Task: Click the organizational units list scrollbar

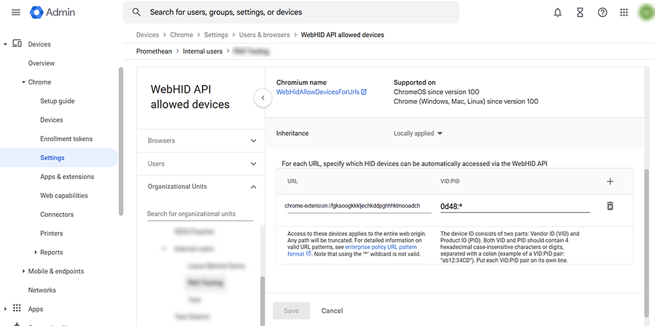Action: coord(262,301)
